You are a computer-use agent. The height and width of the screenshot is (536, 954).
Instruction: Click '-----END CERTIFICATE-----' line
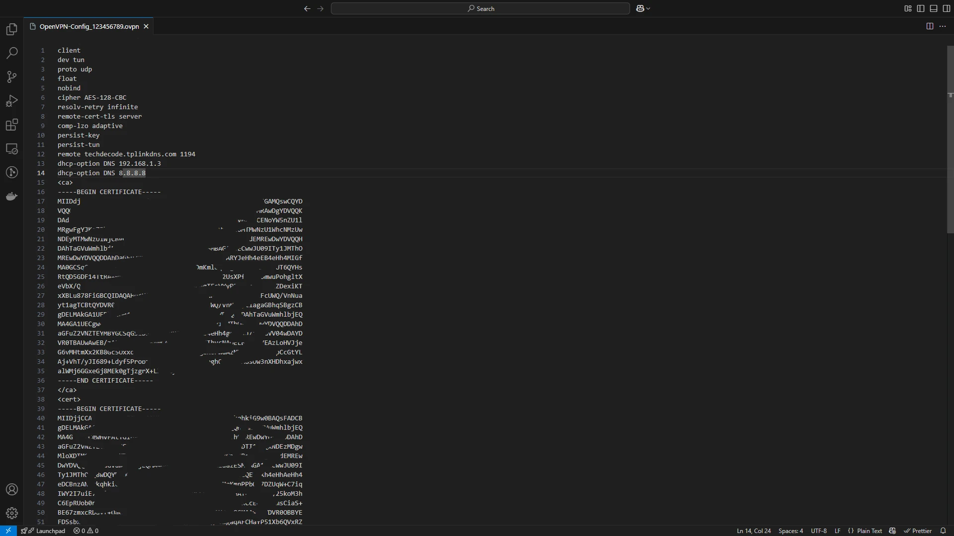coord(105,381)
